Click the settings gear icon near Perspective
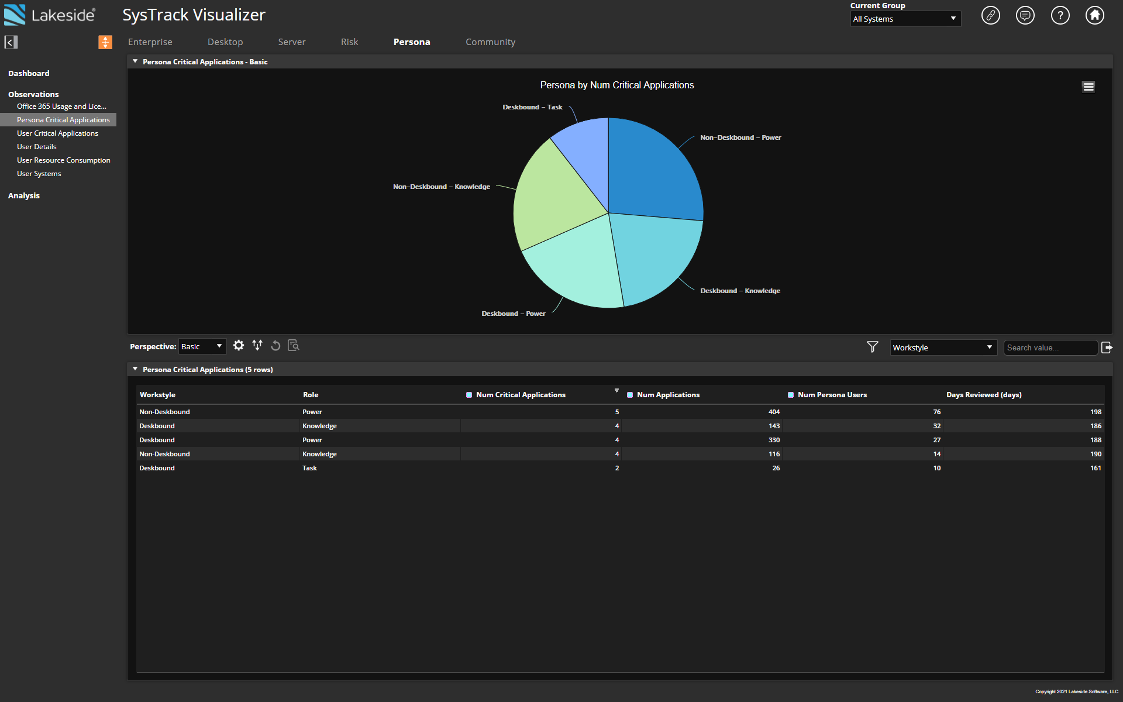 (x=237, y=345)
